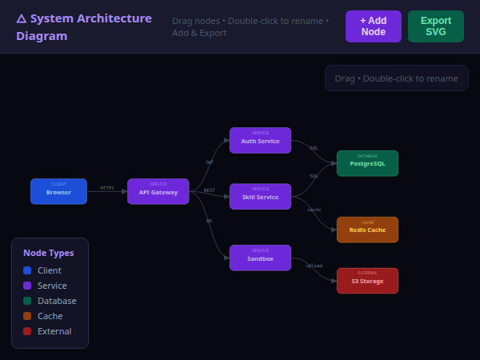This screenshot has width=480, height=360.
Task: Click the upload edge label
Action: (314, 265)
